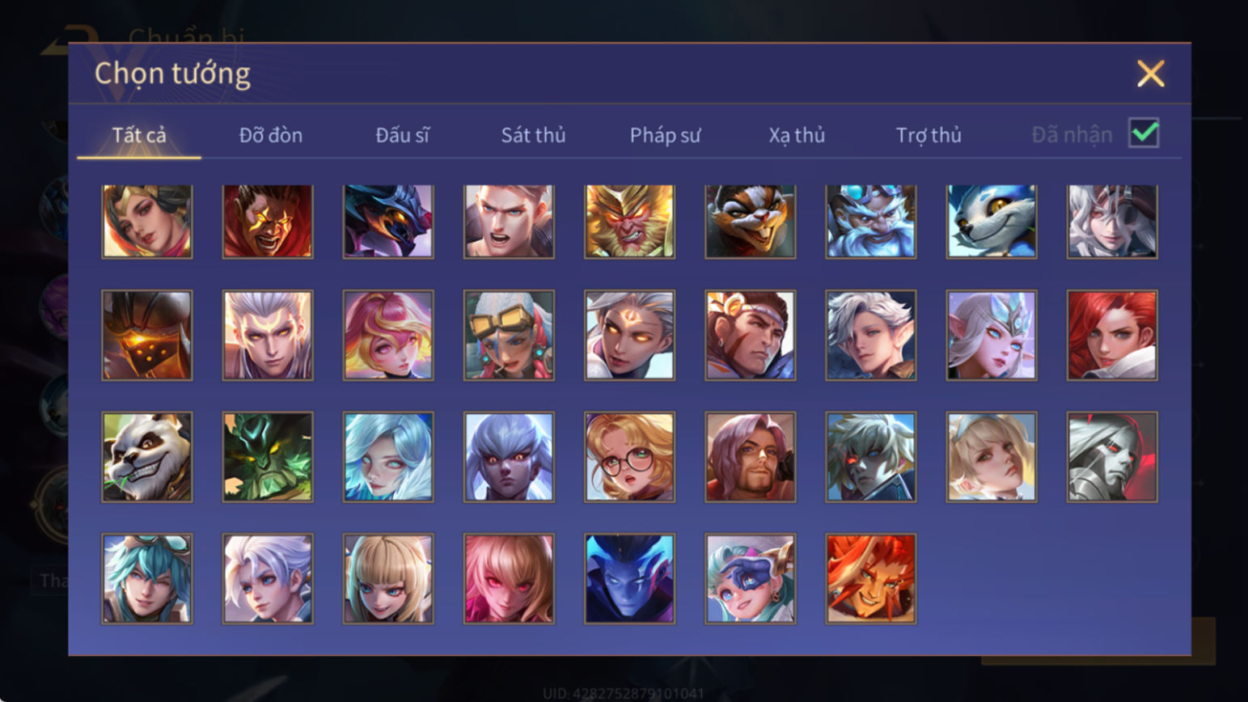Select the armored helmet hero with glowing visor
Screen dimensions: 1248x702
(147, 335)
